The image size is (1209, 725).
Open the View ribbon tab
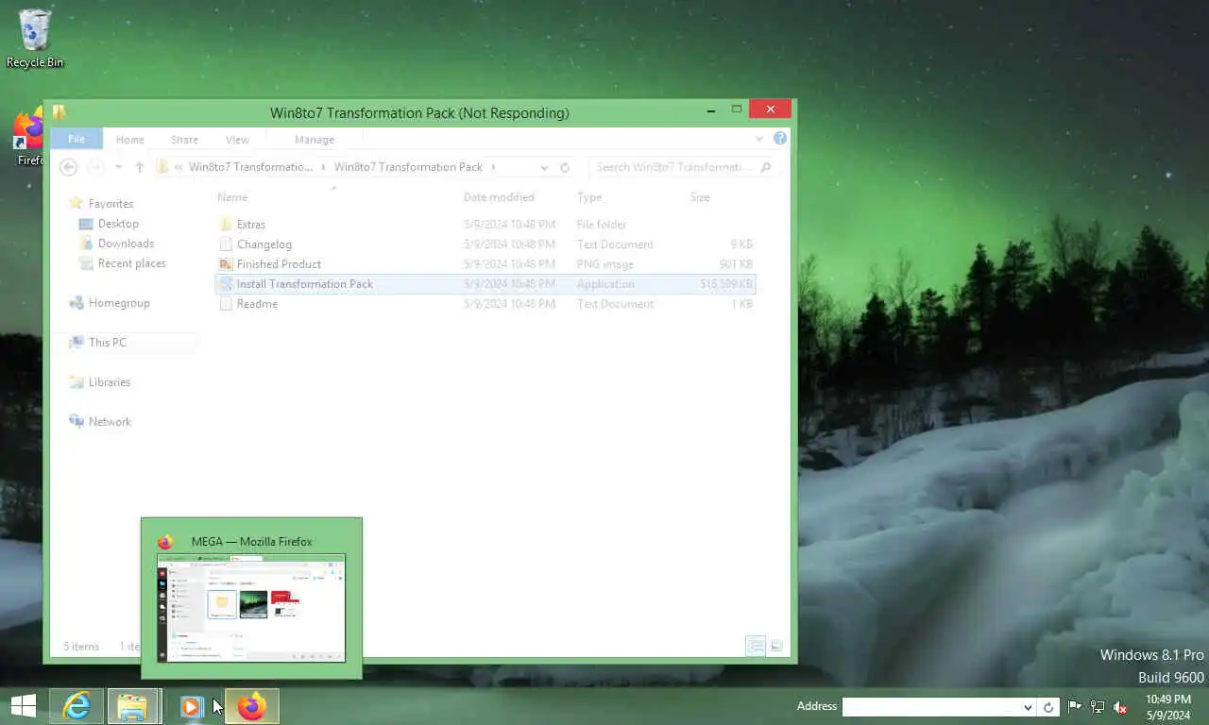coord(237,140)
